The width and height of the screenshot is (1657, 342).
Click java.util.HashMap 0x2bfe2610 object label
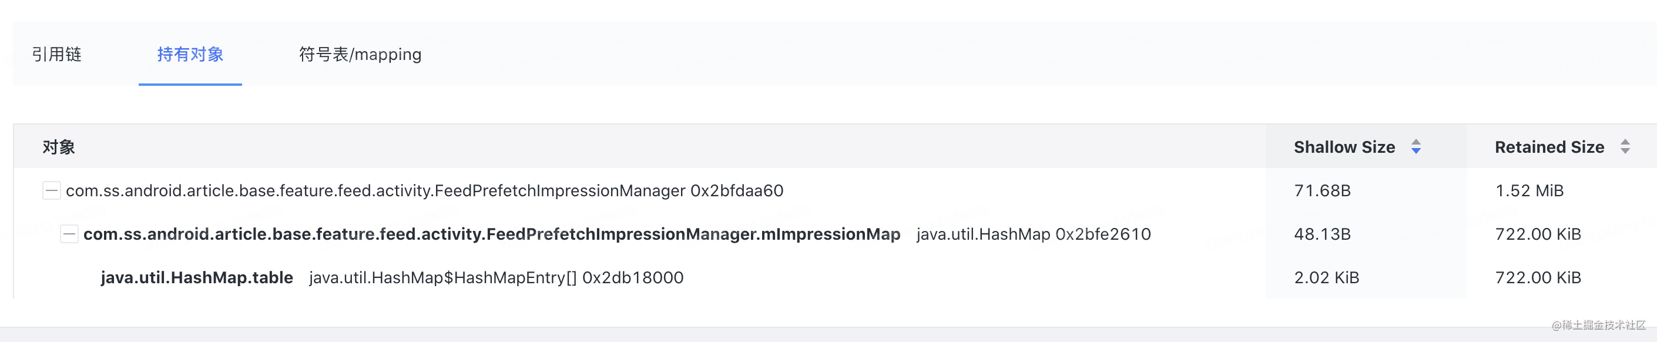[1034, 234]
